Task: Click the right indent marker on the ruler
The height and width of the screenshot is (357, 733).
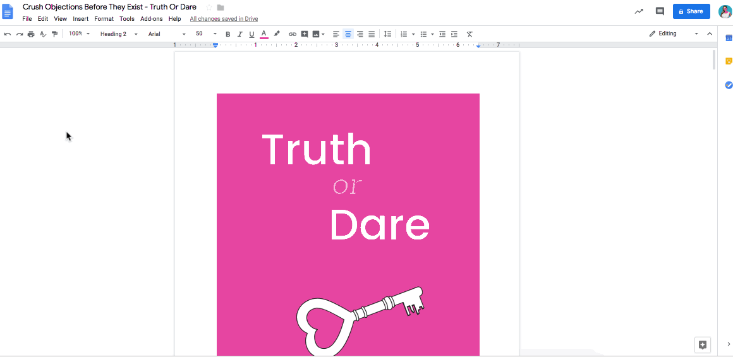Action: (x=479, y=46)
